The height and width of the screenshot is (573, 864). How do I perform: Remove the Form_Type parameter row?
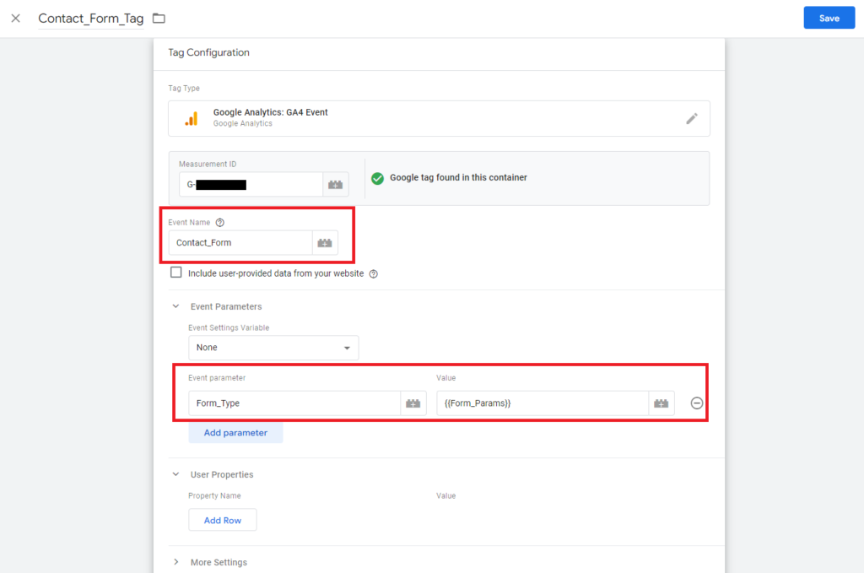[697, 403]
